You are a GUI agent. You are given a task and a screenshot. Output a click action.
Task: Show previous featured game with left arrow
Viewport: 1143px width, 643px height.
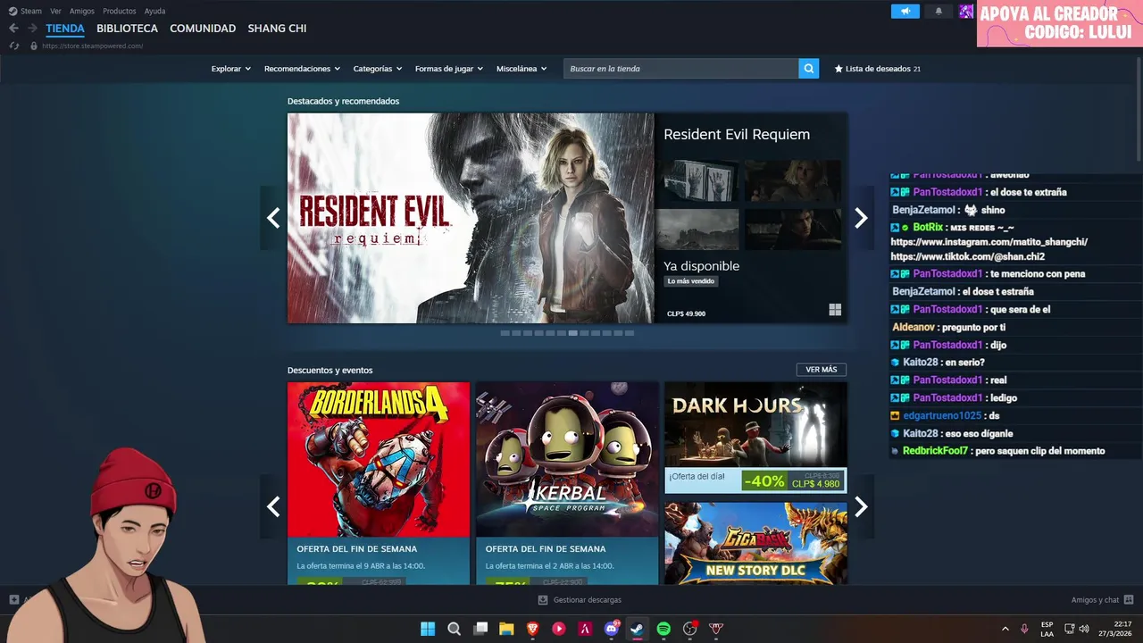(273, 218)
